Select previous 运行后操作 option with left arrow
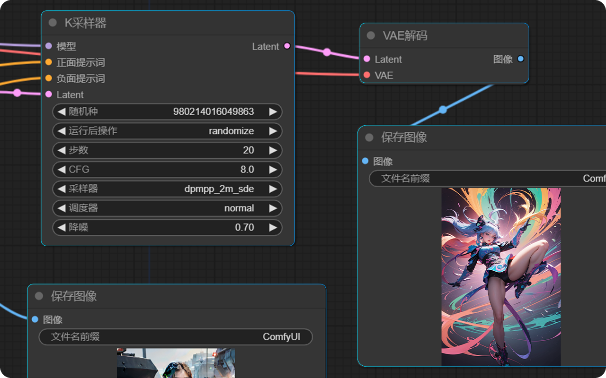 point(61,131)
